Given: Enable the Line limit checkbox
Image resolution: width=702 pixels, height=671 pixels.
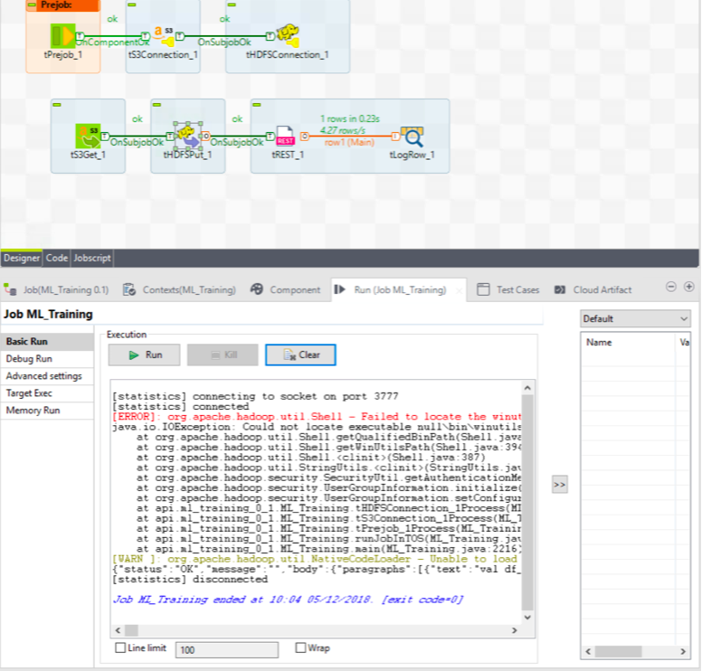Looking at the screenshot, I should click(120, 647).
